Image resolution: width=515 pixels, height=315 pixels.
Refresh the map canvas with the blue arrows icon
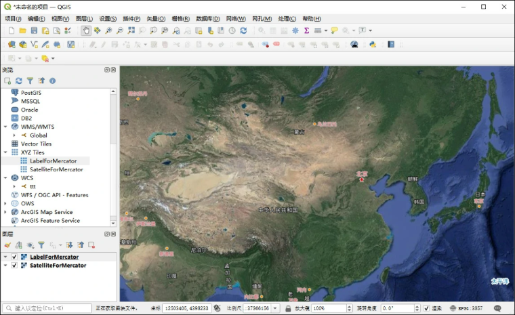click(x=243, y=30)
